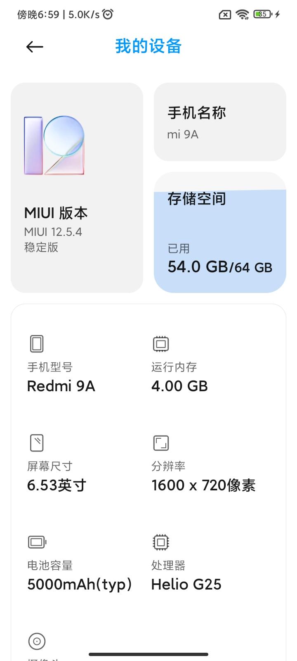Tap the processor chip icon
Image resolution: width=297 pixels, height=661 pixels.
[161, 542]
